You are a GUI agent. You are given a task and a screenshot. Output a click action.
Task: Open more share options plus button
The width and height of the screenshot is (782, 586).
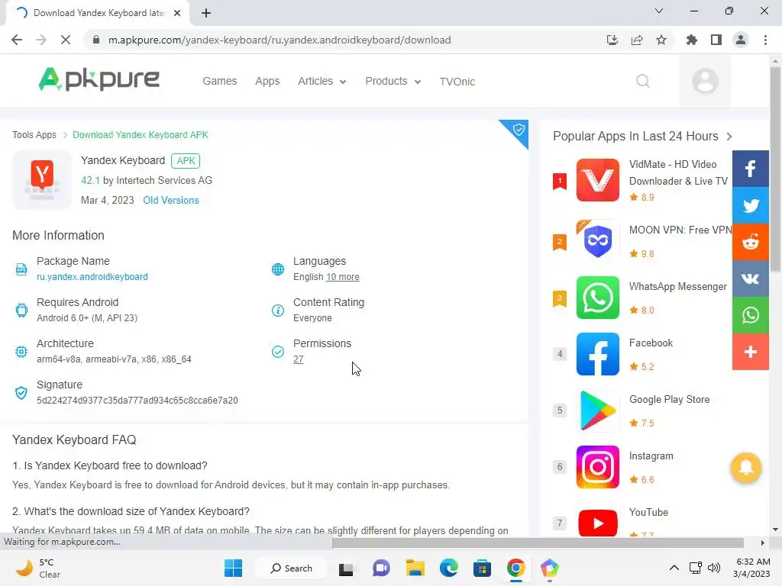[751, 352]
